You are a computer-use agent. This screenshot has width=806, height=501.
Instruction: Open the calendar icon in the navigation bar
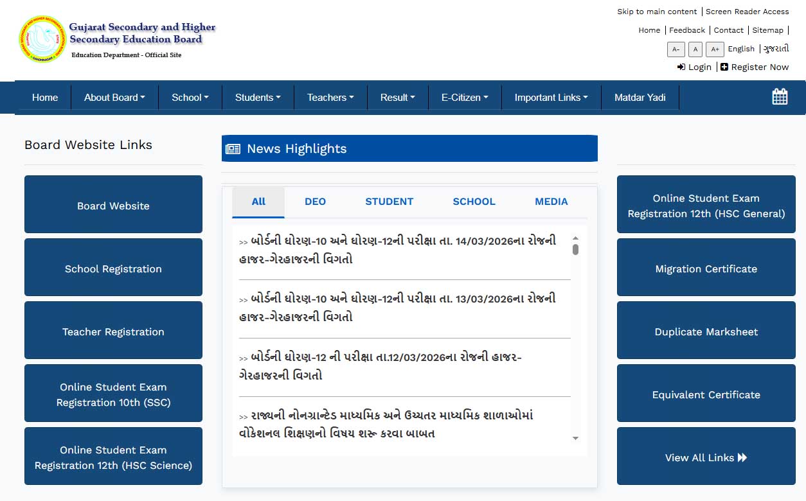779,96
